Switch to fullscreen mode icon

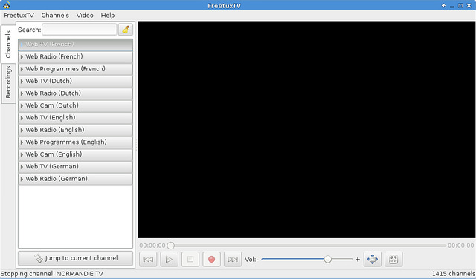coord(373,259)
